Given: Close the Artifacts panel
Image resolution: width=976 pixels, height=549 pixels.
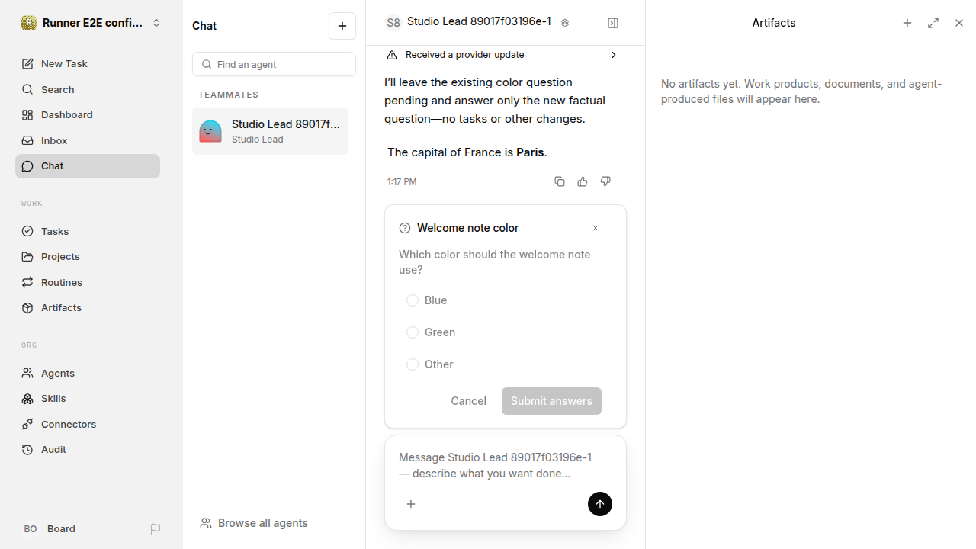Looking at the screenshot, I should [x=959, y=23].
